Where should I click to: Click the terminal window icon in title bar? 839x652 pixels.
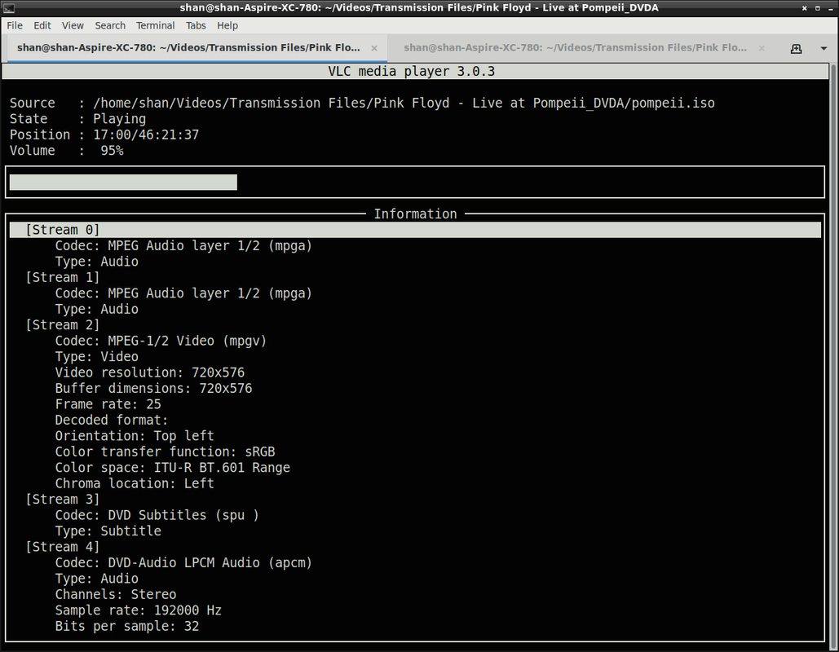tap(8, 7)
